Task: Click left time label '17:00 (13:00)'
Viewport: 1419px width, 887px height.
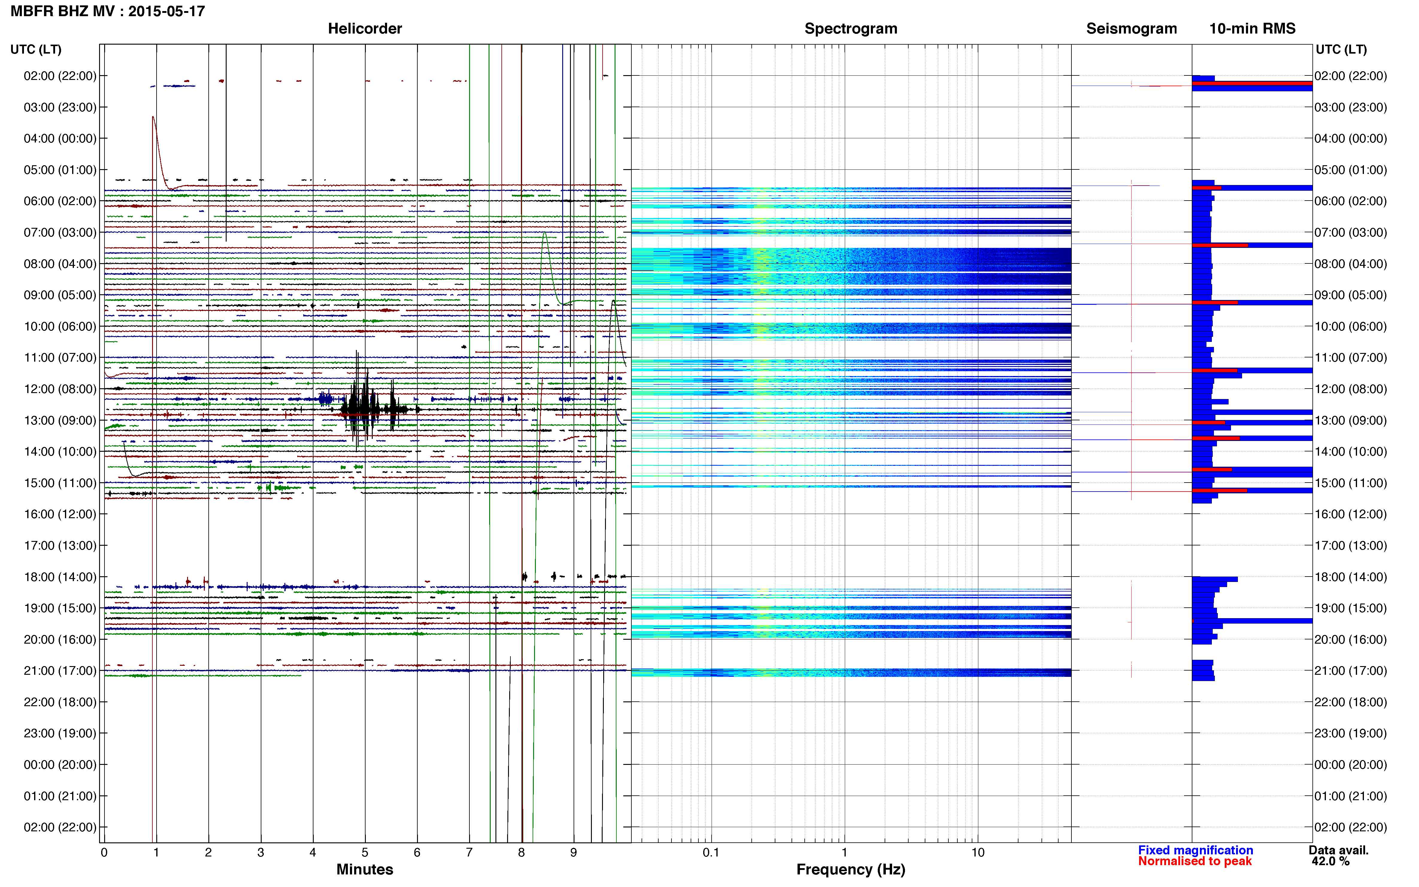Action: tap(60, 545)
